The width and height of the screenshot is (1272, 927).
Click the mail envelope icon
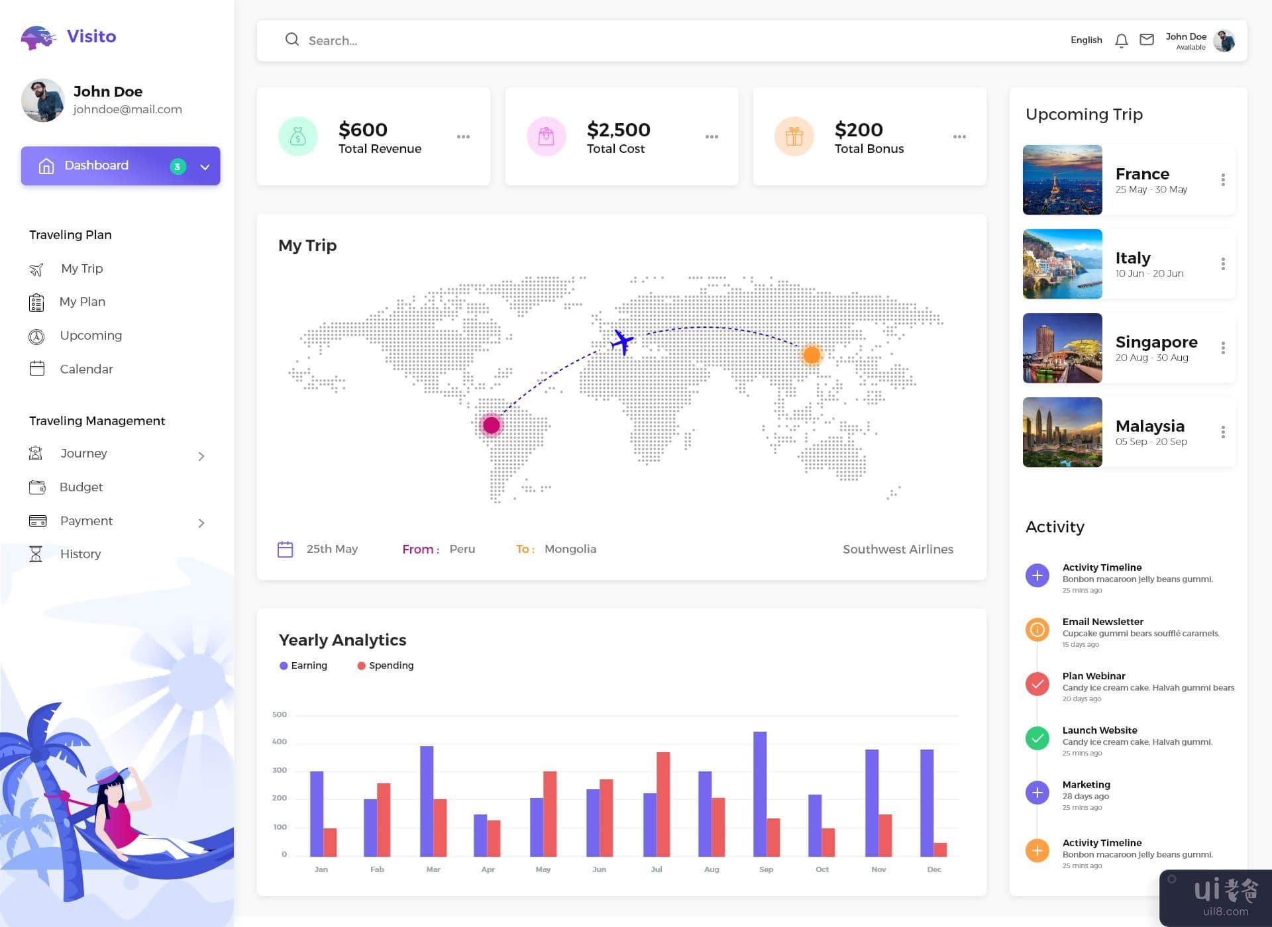[x=1145, y=40]
